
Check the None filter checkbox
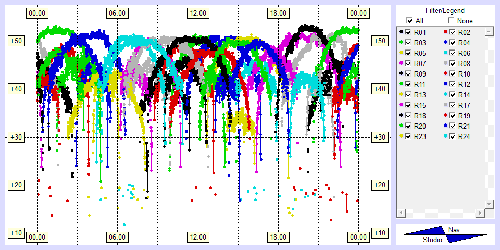coord(451,21)
